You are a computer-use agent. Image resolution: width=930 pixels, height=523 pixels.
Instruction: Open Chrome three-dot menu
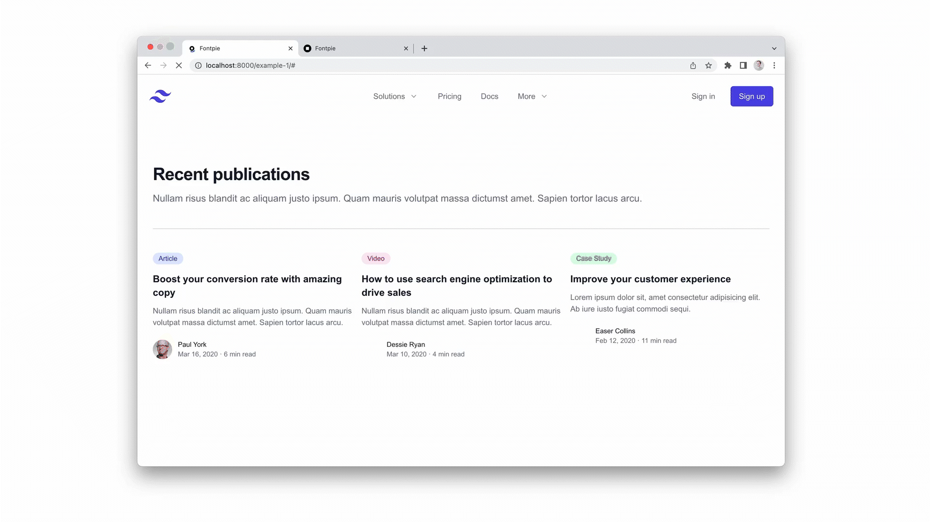774,65
